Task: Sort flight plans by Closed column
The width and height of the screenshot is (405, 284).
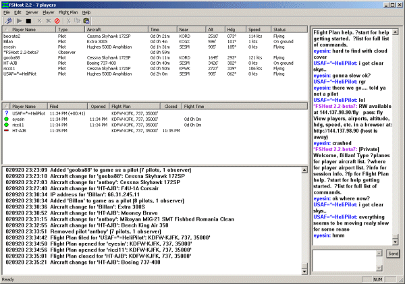Action: point(171,107)
